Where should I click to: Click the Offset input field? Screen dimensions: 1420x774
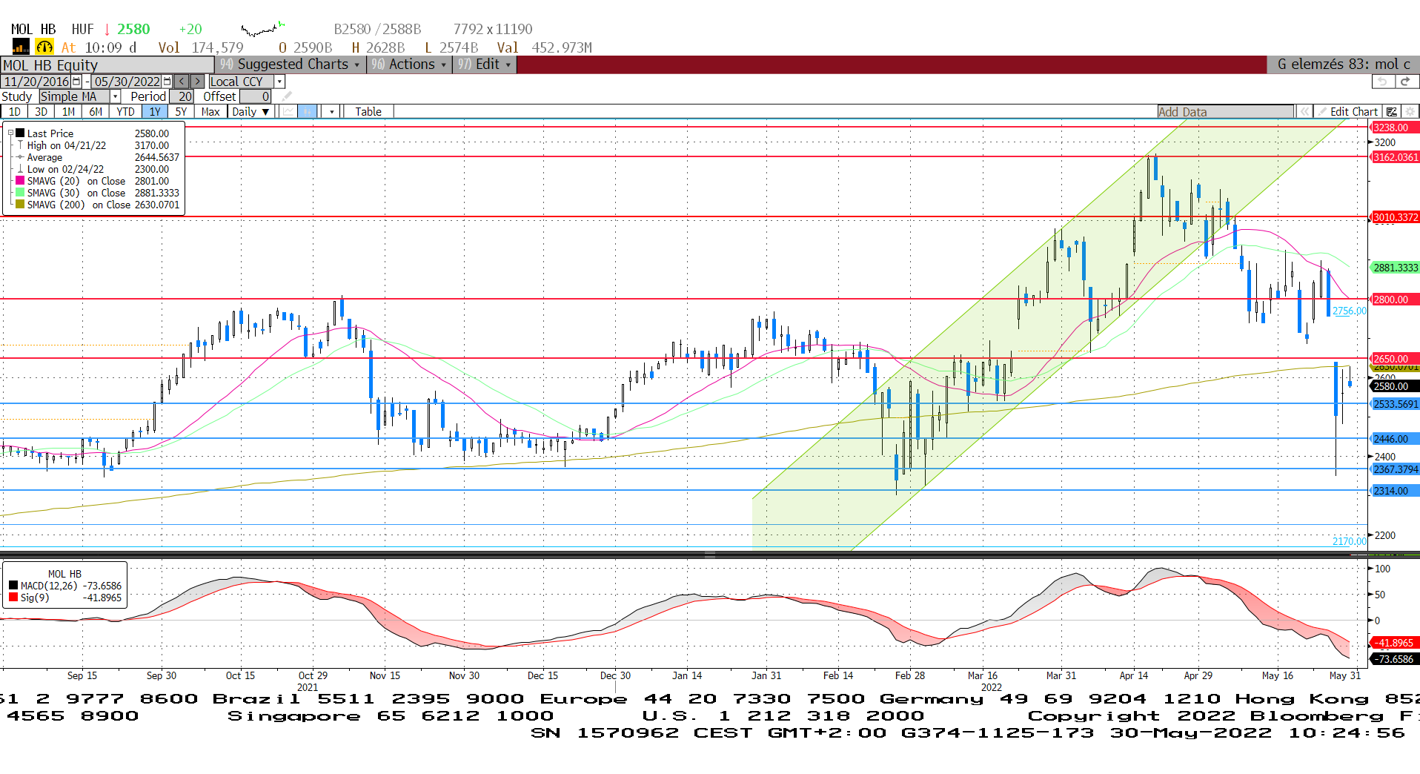256,96
